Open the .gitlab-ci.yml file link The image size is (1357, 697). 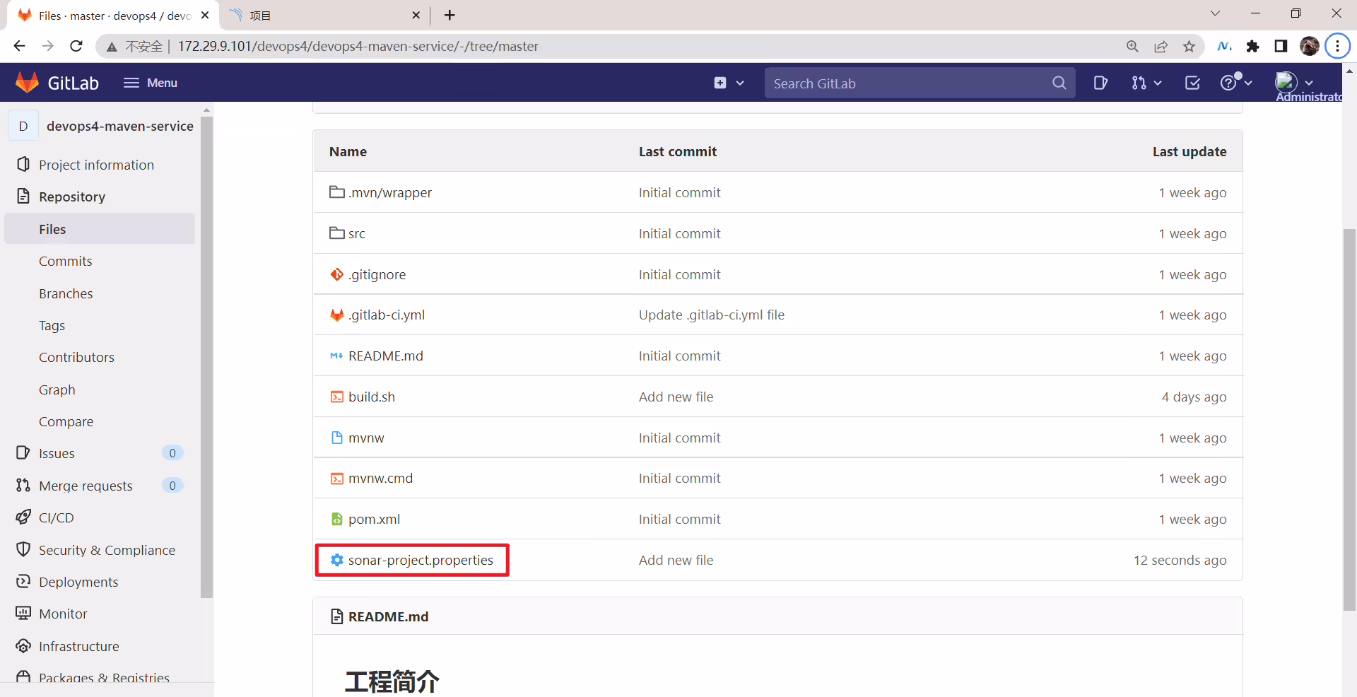coord(386,315)
